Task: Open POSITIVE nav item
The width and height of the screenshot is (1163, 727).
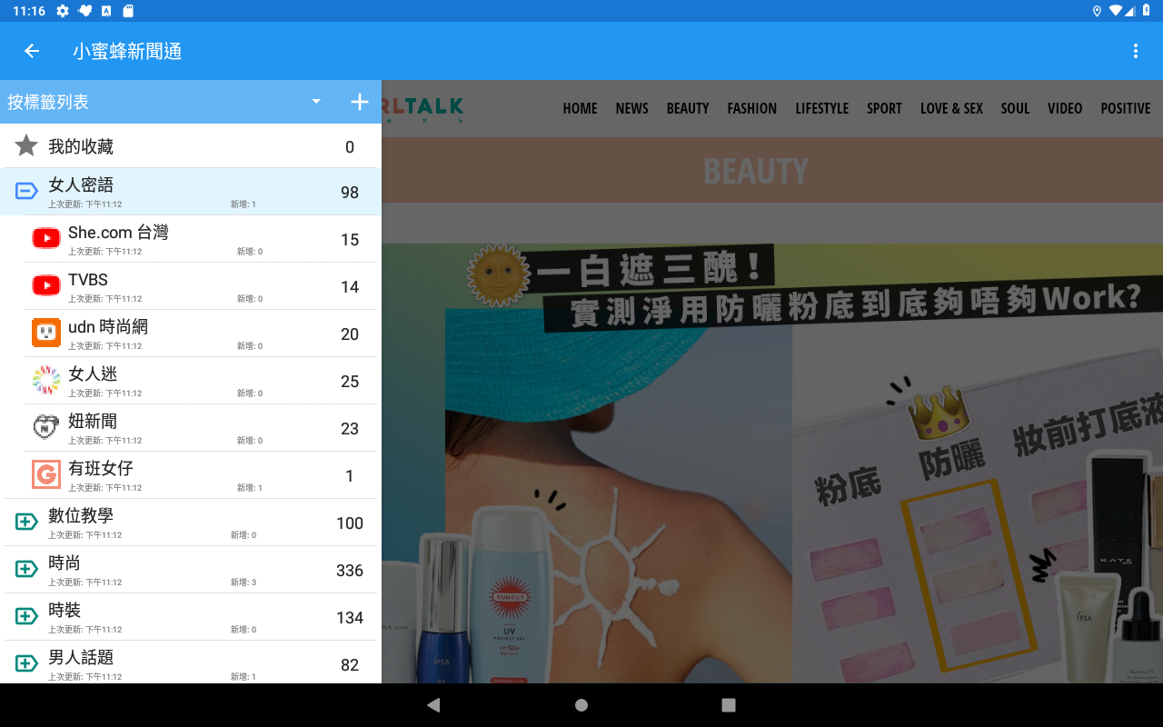Action: point(1126,108)
